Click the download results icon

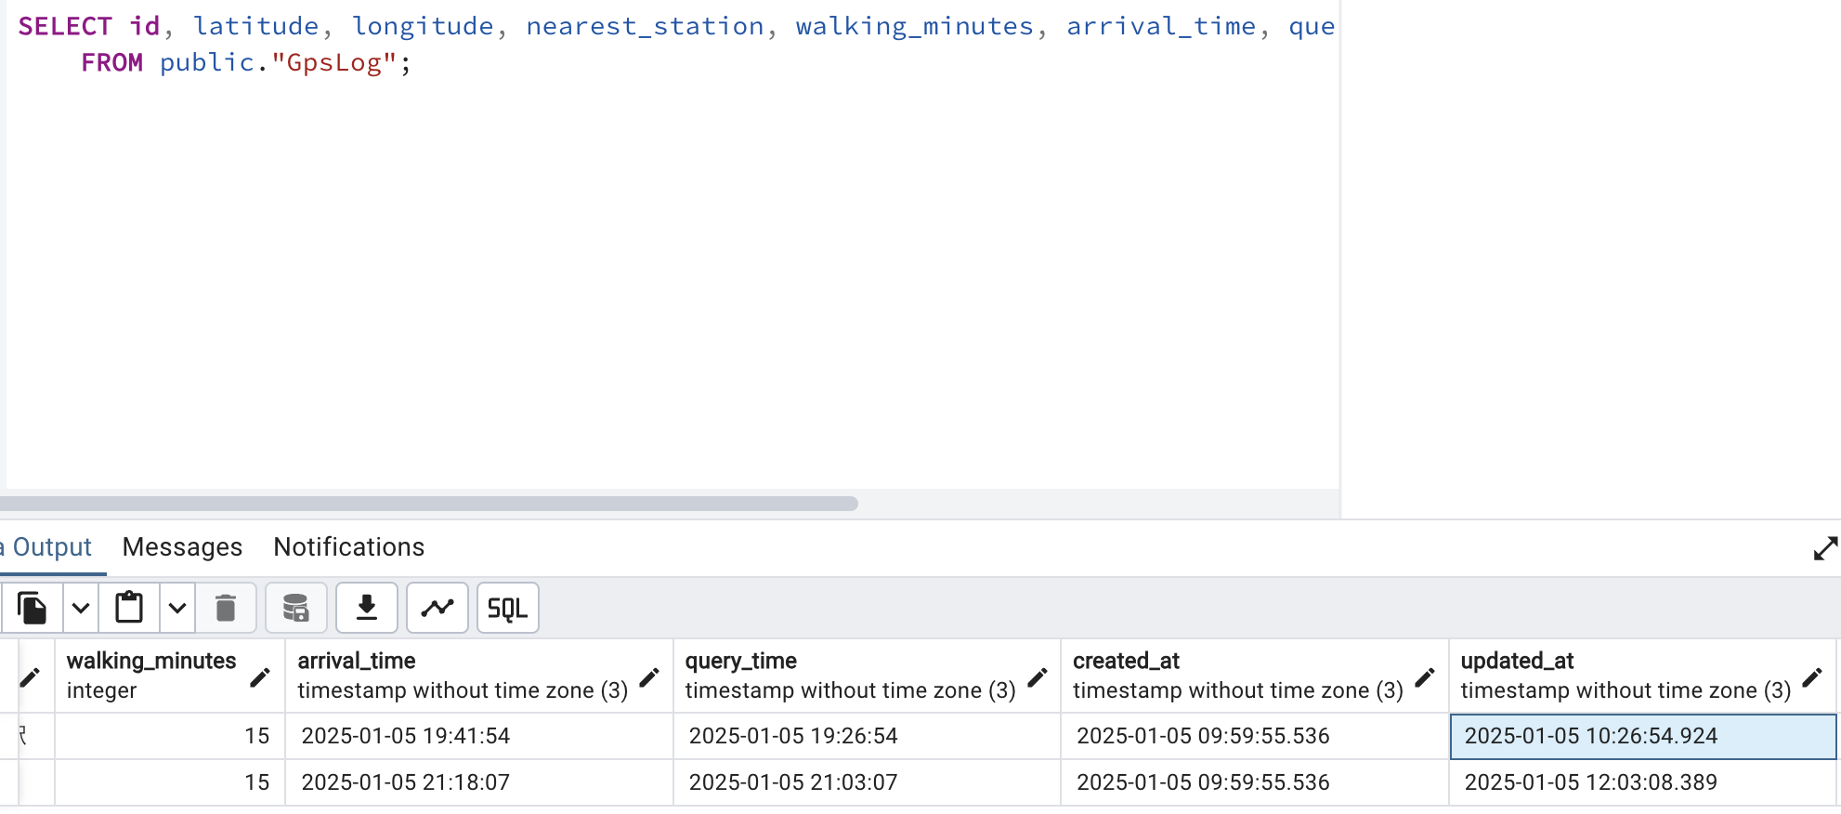367,609
